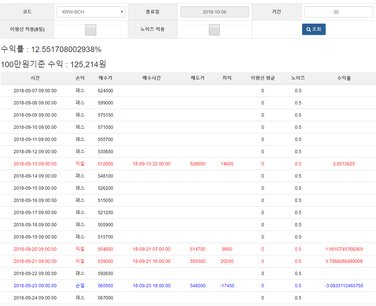Click the difference value 14600
Viewport: 376px width, 306px height.
(227, 164)
